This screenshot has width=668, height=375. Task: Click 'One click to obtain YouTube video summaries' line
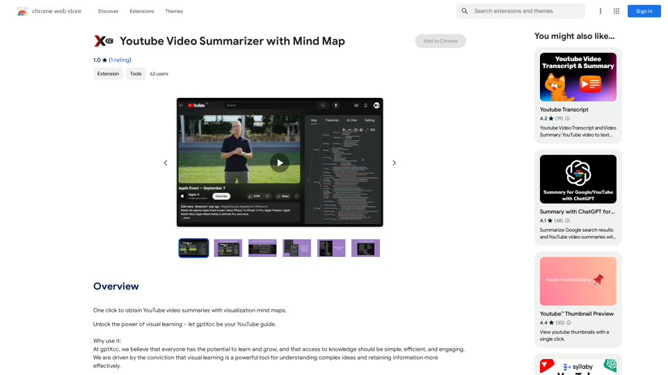[190, 310]
